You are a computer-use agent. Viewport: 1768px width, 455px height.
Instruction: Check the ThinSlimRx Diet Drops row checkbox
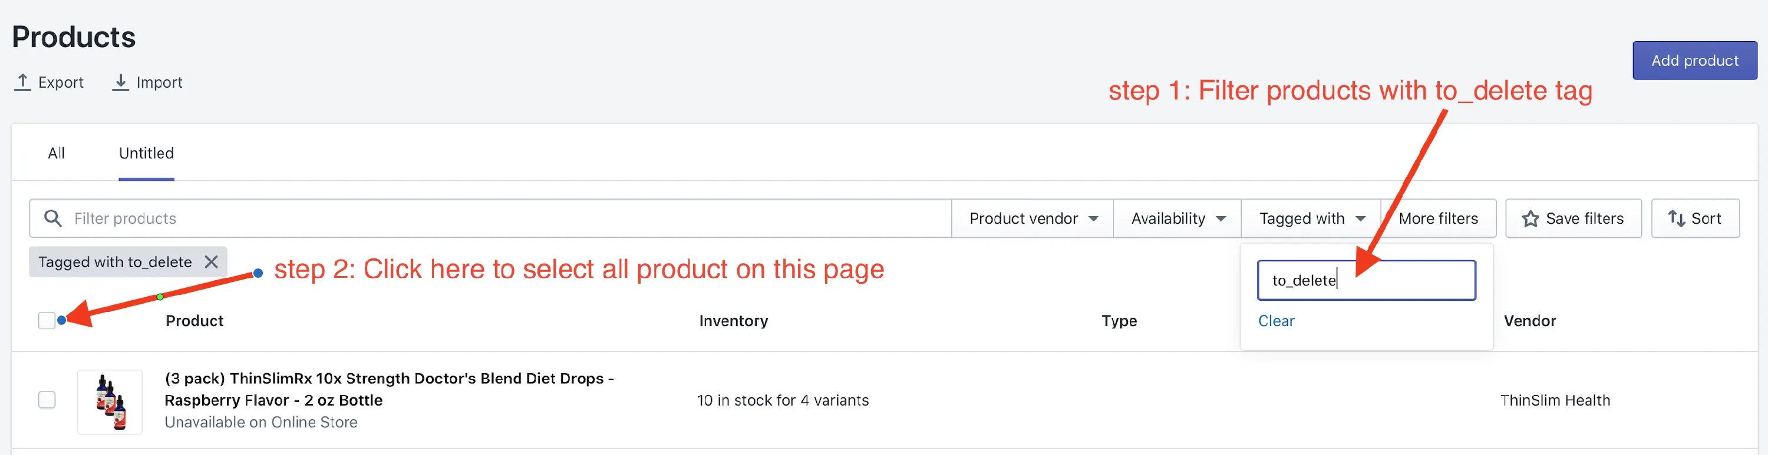pyautogui.click(x=47, y=400)
